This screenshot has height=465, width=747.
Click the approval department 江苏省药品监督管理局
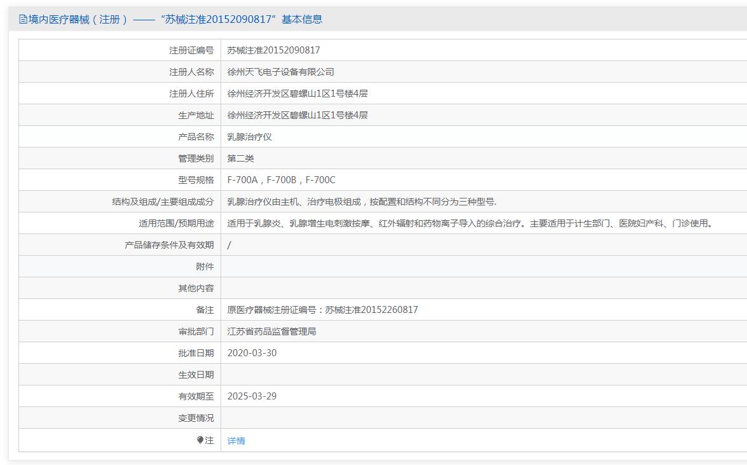271,331
